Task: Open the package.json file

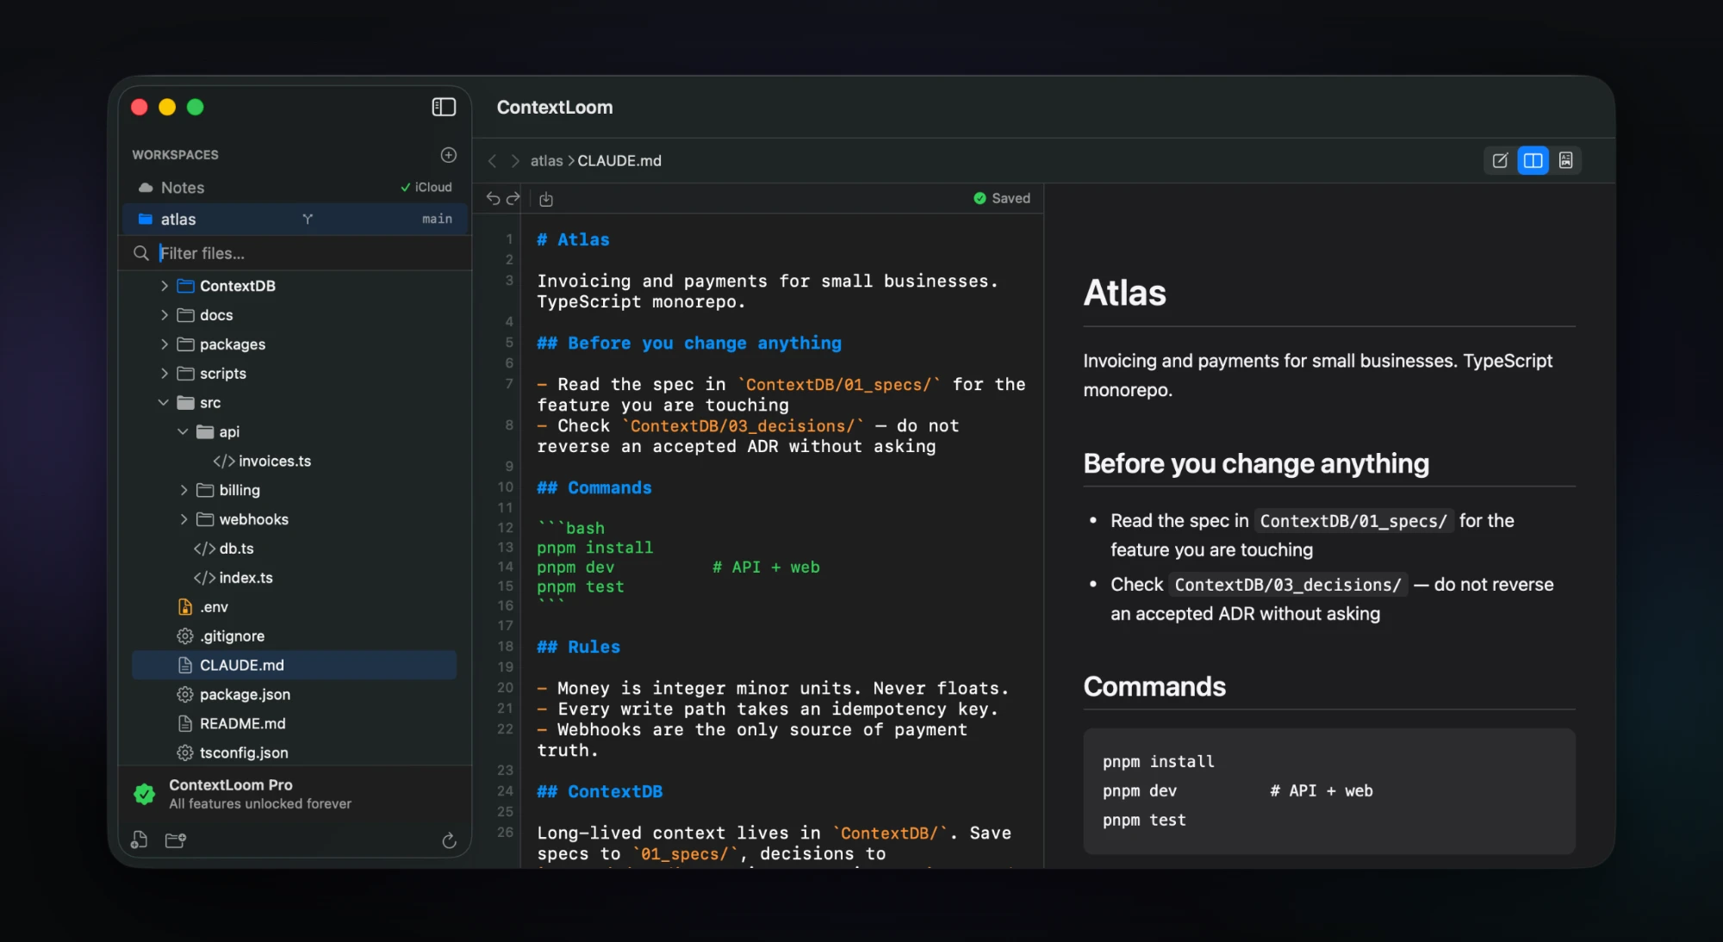Action: click(x=294, y=695)
